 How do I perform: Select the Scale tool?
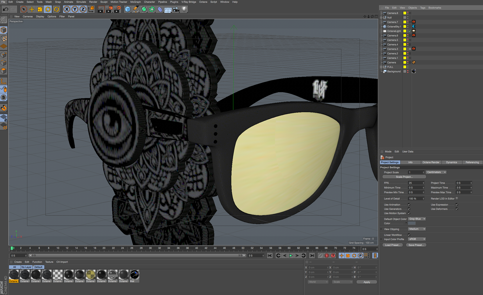click(x=40, y=9)
